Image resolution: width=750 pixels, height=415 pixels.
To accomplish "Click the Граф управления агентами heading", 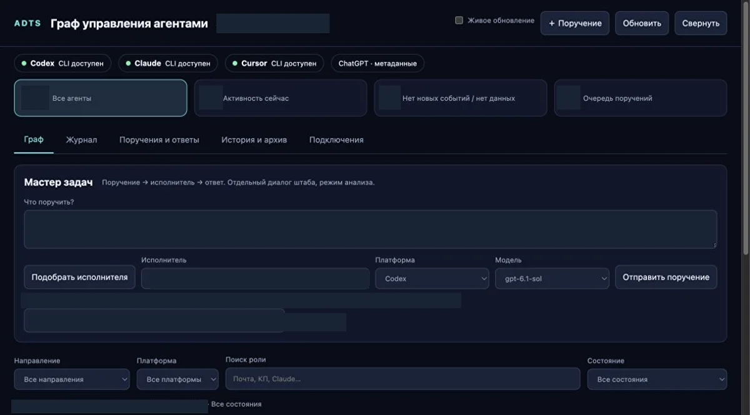I will (129, 24).
